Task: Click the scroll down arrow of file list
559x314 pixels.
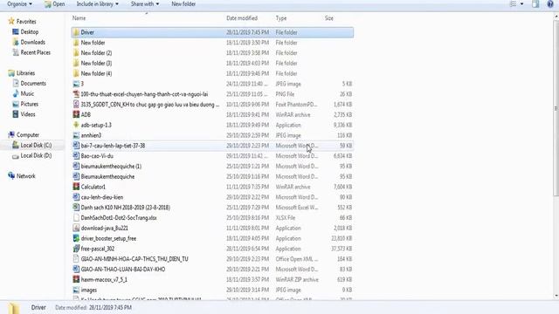Action: (556, 296)
